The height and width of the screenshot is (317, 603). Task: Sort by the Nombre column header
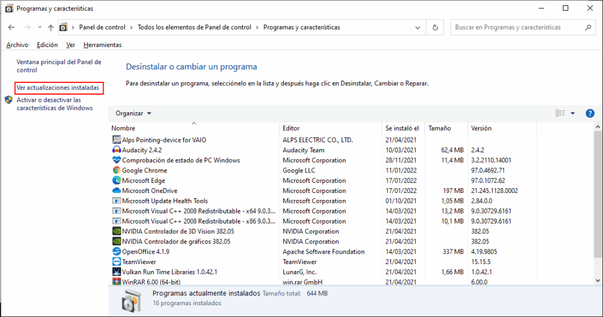pyautogui.click(x=194, y=128)
